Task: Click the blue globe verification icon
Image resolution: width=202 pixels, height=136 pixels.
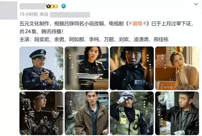Action: coord(64,6)
